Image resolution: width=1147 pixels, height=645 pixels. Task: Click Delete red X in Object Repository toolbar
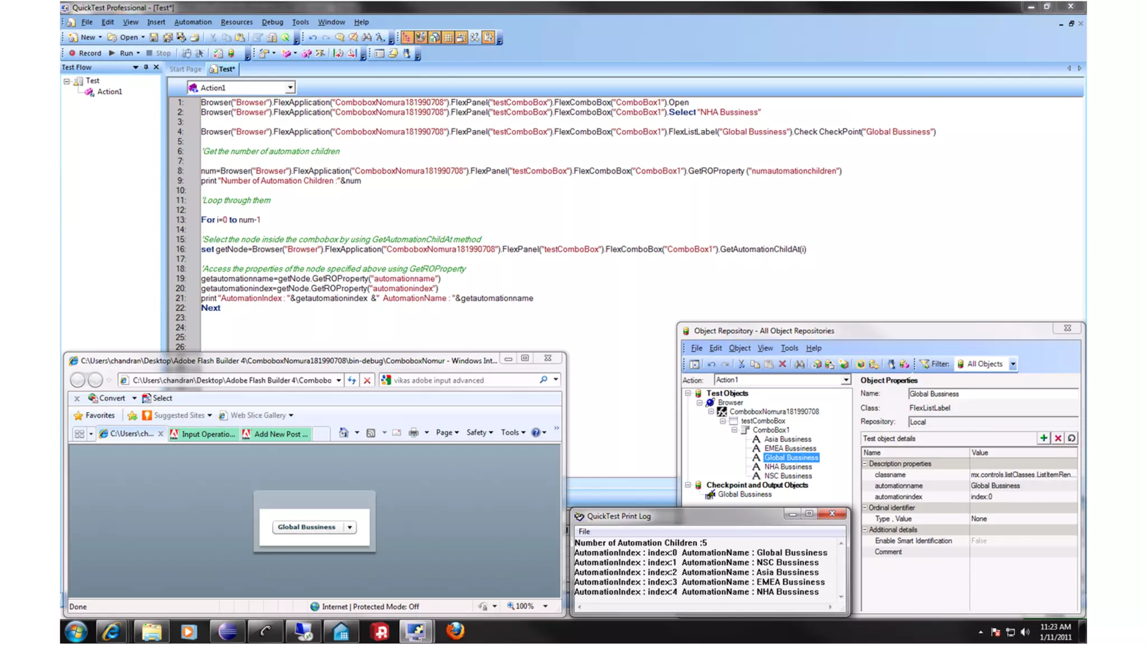[x=782, y=364]
